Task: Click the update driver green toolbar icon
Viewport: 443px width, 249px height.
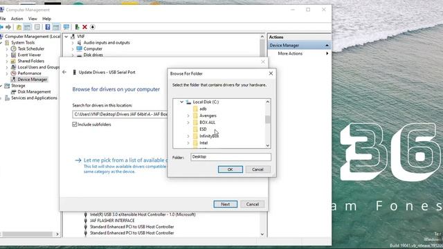Action: point(77,27)
